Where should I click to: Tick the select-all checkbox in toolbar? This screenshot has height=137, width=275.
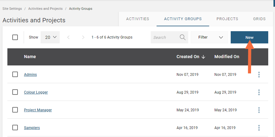15,37
